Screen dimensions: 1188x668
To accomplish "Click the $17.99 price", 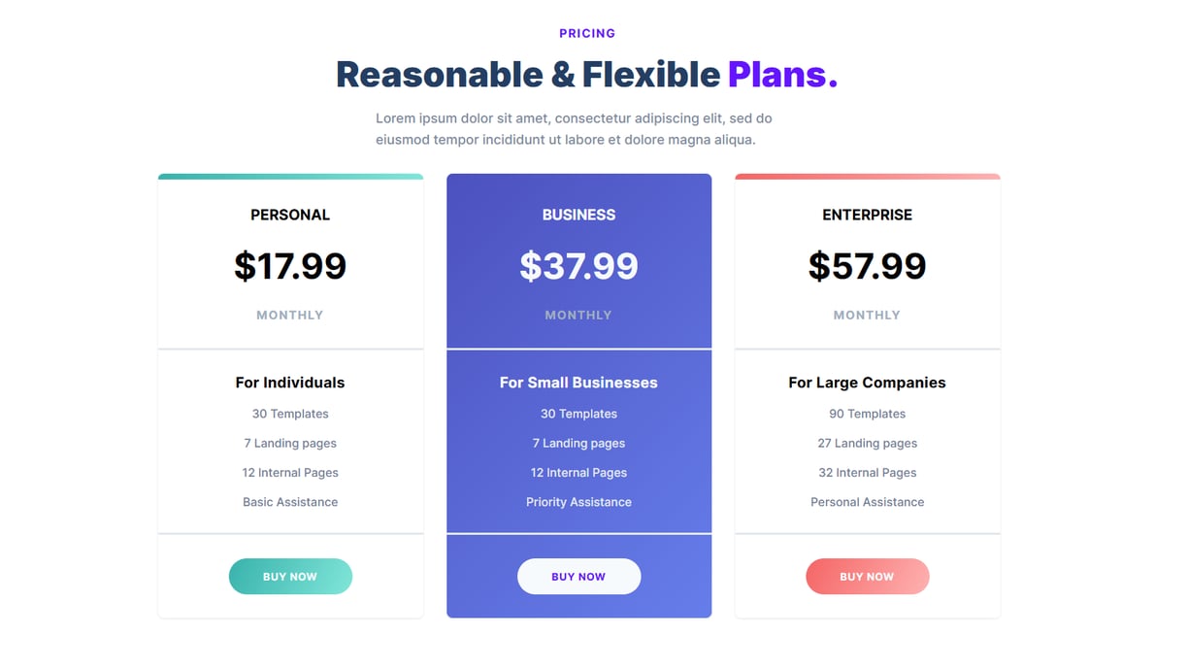I will pos(290,266).
